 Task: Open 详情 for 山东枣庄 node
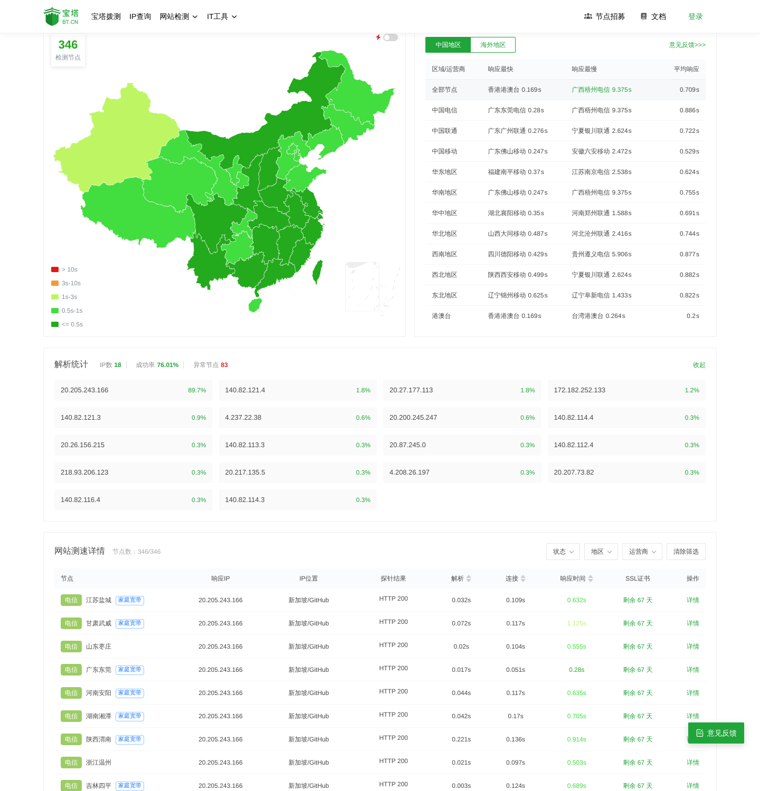[x=693, y=647]
